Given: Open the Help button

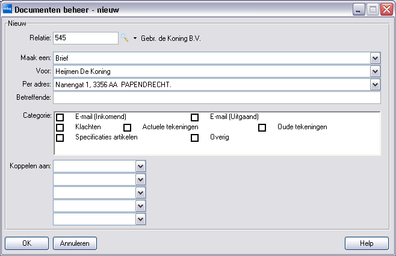Looking at the screenshot, I should coord(367,243).
